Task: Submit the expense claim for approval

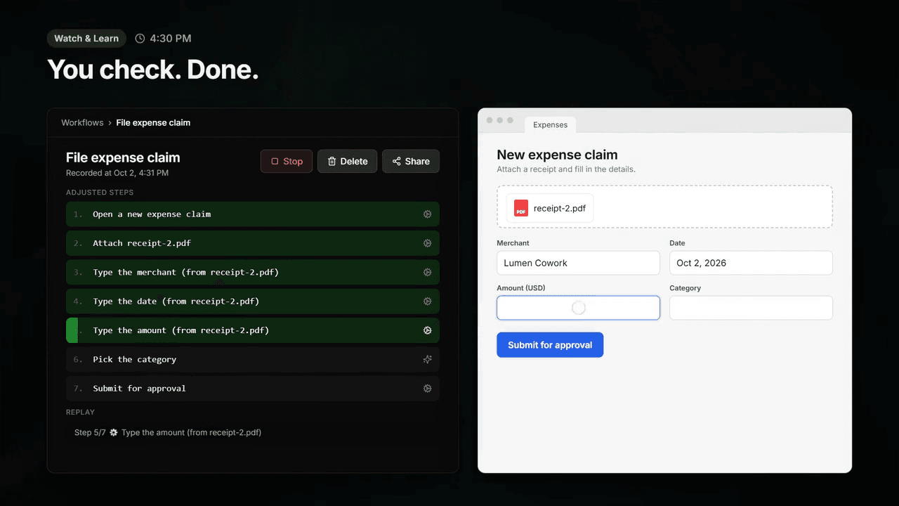Action: click(x=550, y=345)
